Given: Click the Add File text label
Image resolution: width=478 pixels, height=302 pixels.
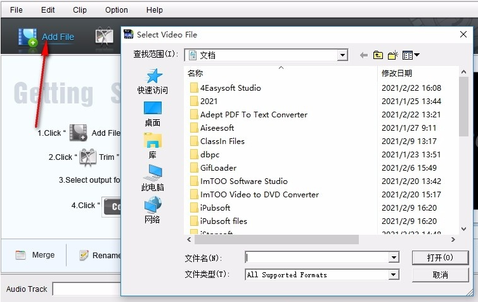Looking at the screenshot, I should pos(58,37).
